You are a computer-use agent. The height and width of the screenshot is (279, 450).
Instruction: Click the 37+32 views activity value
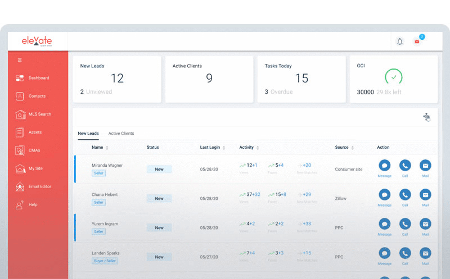click(253, 194)
